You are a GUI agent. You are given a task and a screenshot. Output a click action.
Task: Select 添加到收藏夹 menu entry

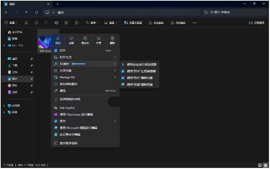(85, 84)
